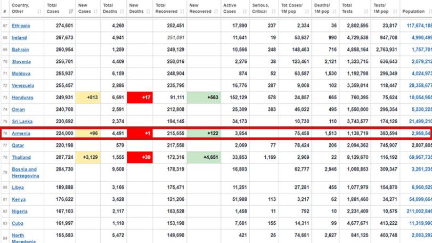This screenshot has width=432, height=243.
Task: Open the Bosnia and Herzegovina link
Action: point(26,173)
